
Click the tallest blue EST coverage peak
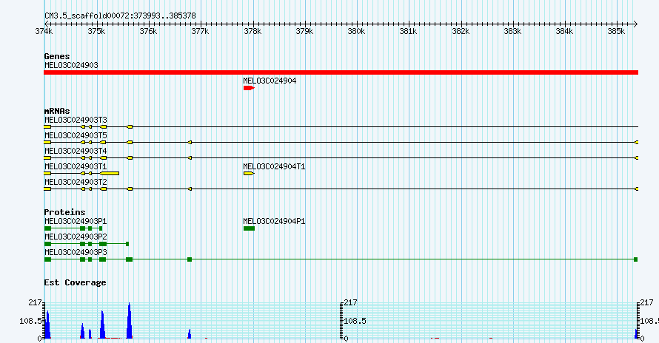click(129, 321)
